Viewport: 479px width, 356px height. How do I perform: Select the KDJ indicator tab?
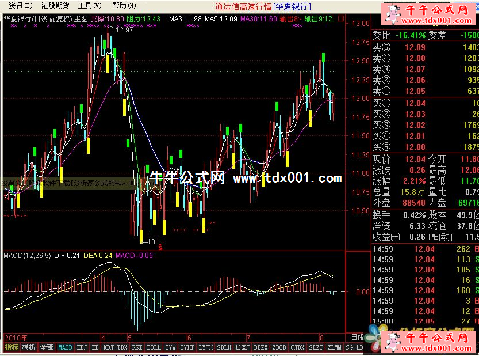click(x=82, y=347)
